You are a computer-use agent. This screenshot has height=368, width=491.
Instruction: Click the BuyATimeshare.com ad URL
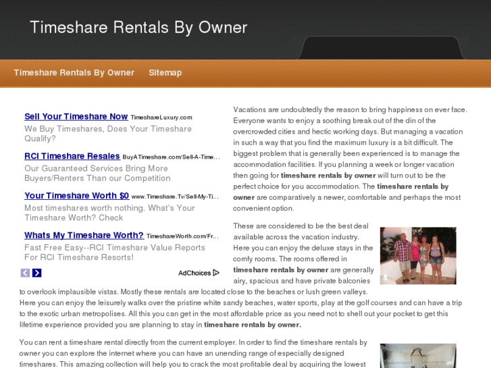point(172,157)
